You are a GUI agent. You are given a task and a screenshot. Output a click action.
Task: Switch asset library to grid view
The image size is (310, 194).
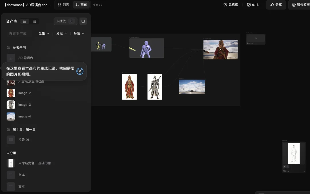pos(34,21)
